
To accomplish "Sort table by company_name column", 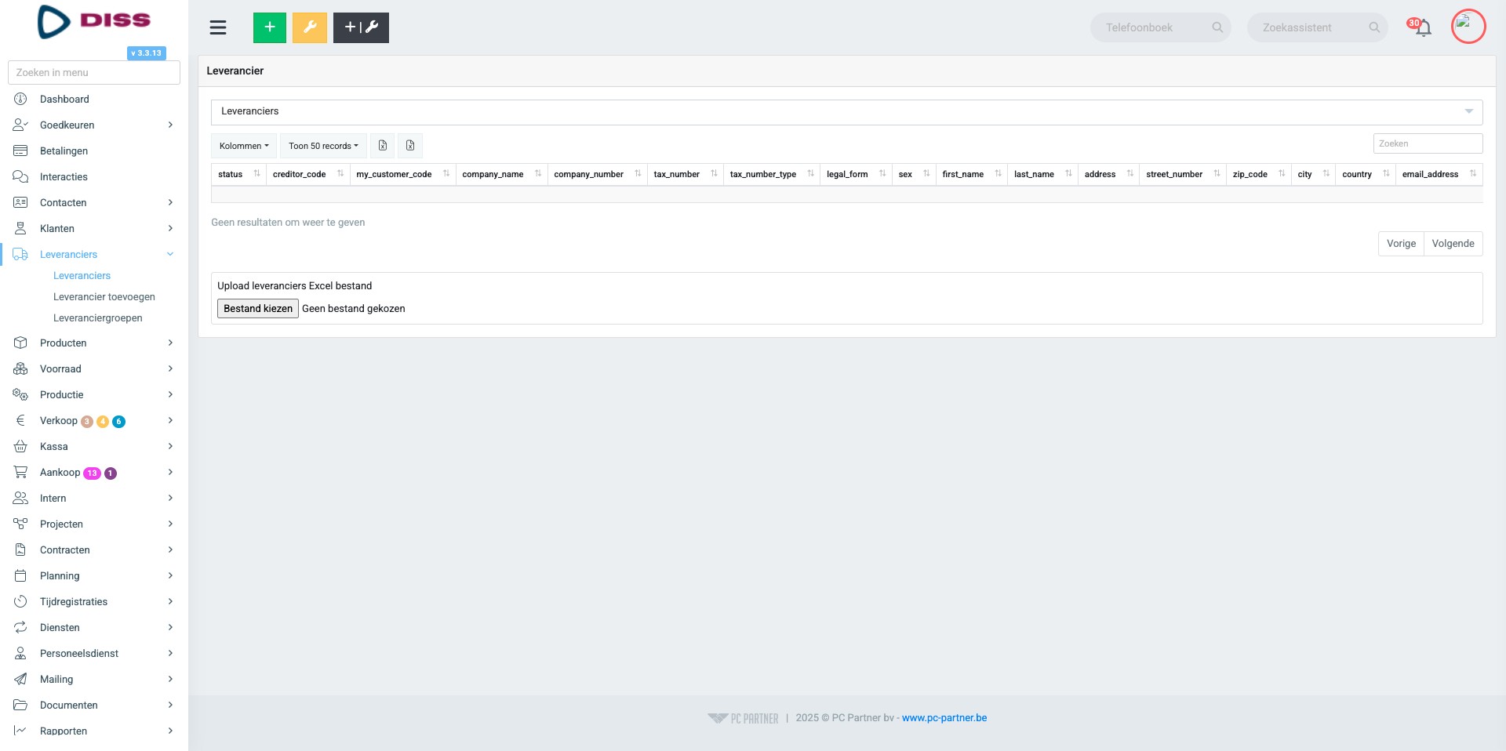I will 501,174.
